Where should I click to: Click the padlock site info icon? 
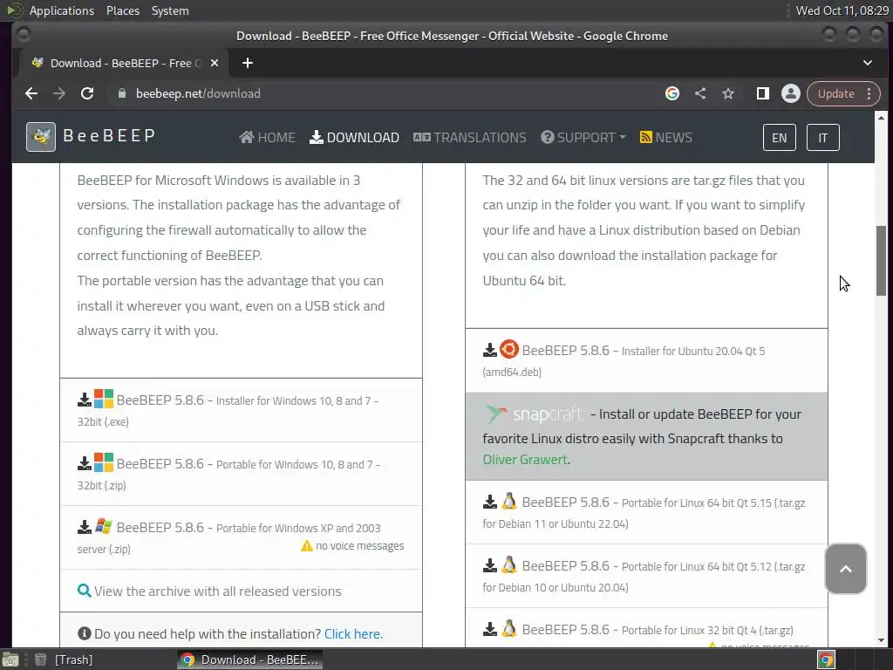click(122, 93)
